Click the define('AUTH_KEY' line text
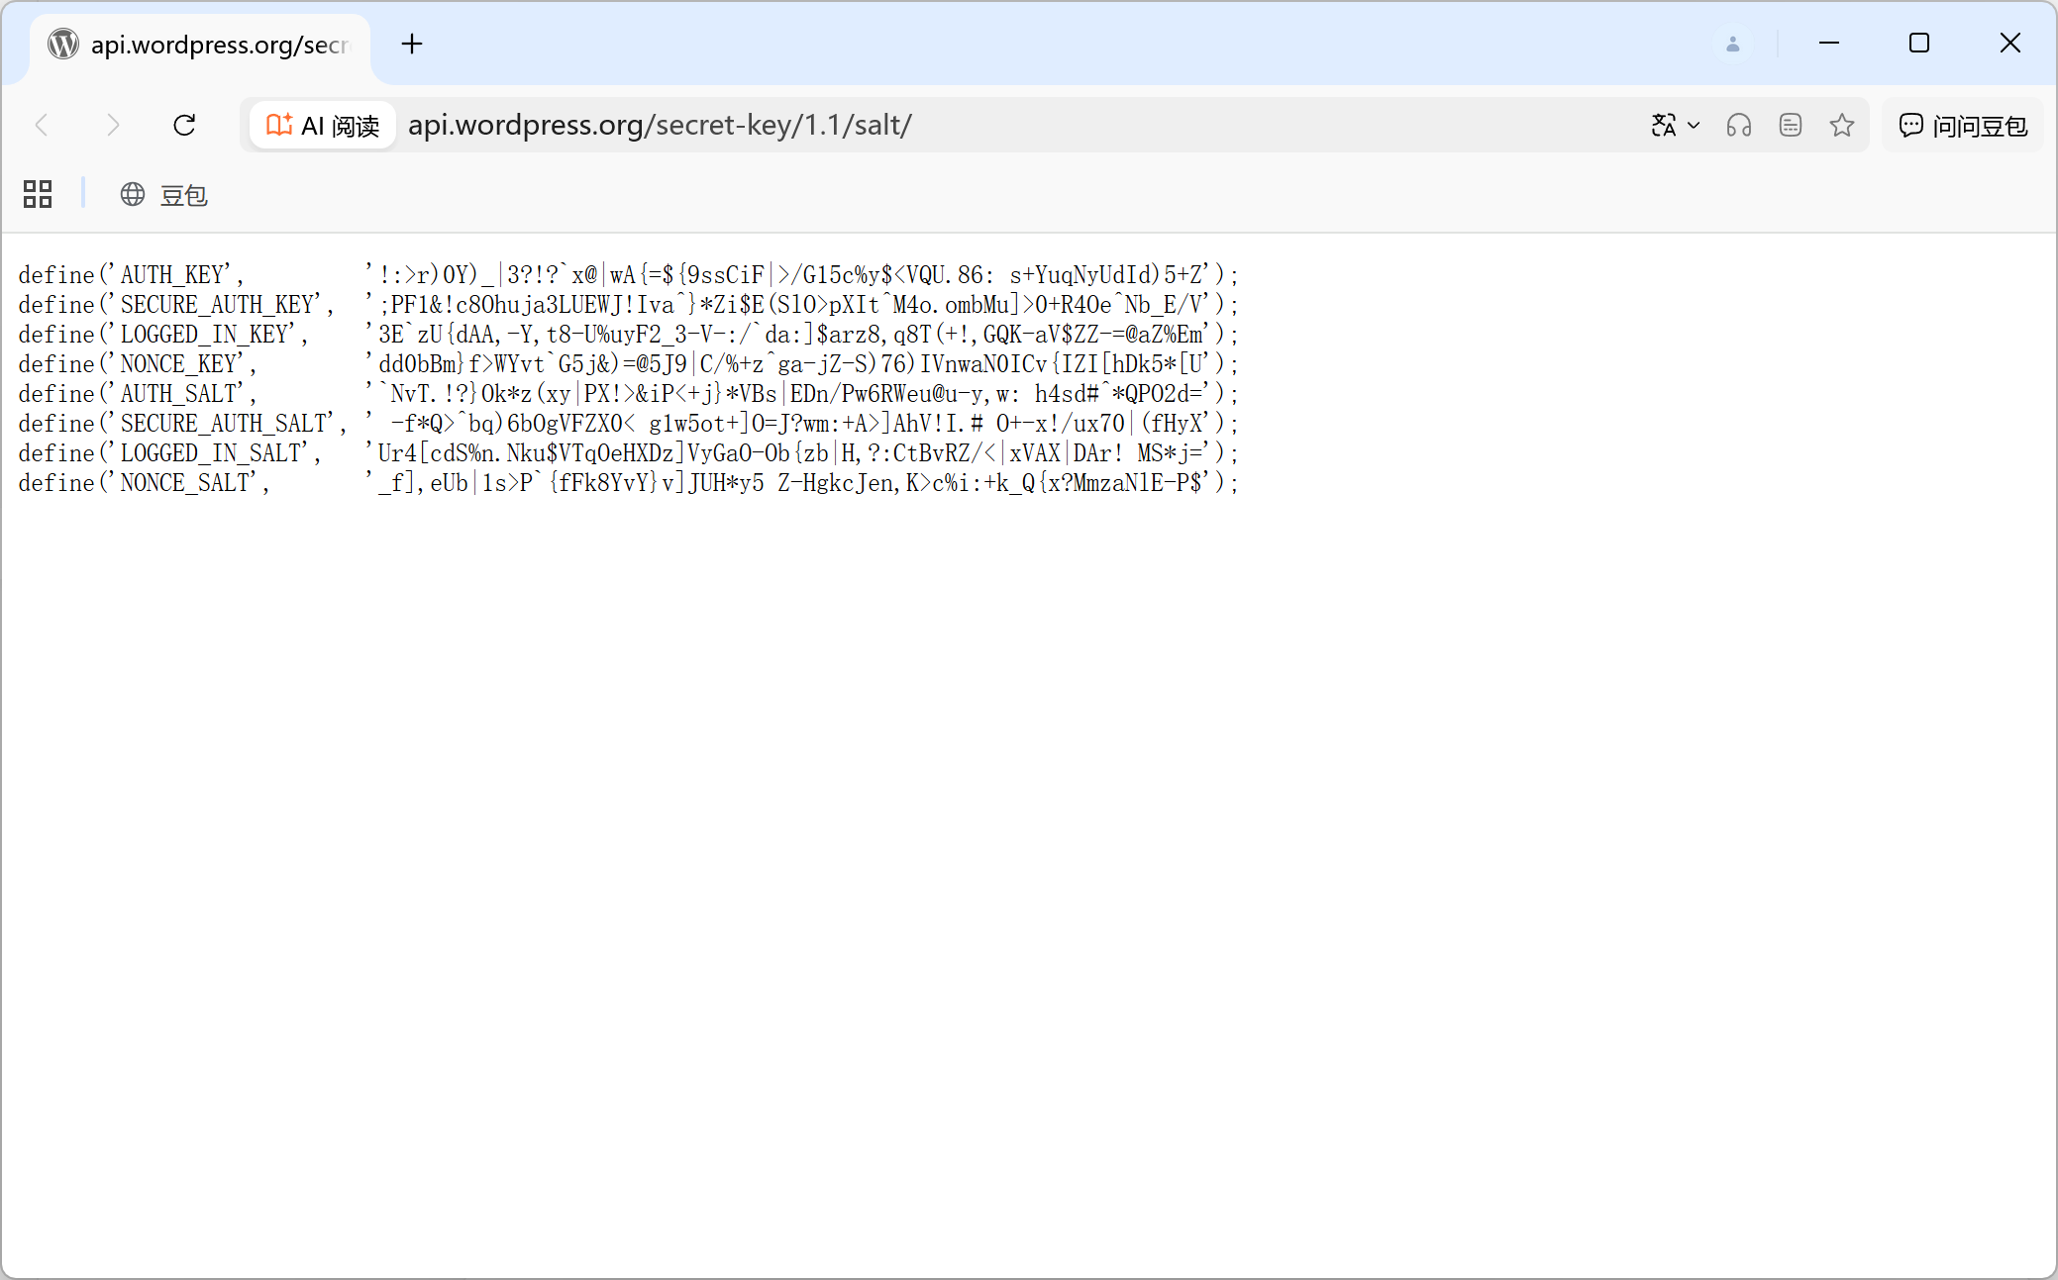 click(628, 275)
